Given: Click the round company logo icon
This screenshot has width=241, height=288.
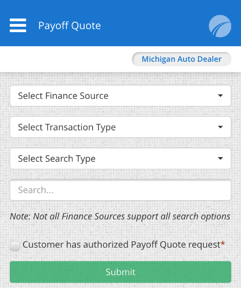Looking at the screenshot, I should [220, 26].
